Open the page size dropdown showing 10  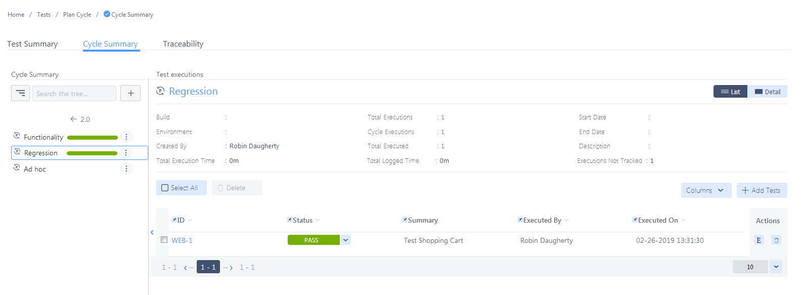(x=776, y=267)
